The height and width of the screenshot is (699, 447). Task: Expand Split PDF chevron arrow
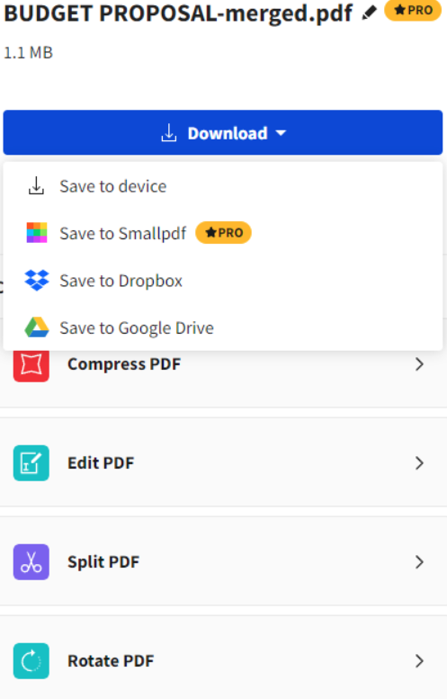tap(419, 561)
